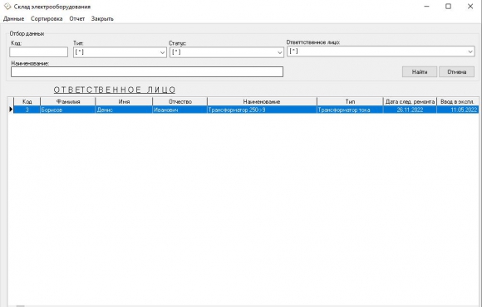Expand the Ответственное лицо dropdown
The height and width of the screenshot is (307, 482).
(x=381, y=51)
